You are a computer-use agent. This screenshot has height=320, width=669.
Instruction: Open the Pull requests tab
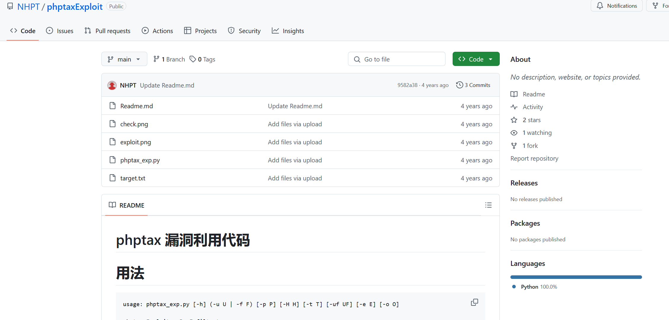pos(107,31)
